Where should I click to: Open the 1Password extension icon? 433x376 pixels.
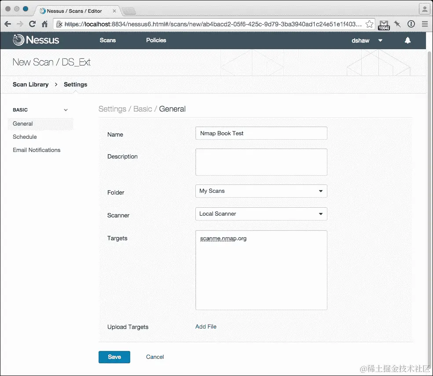[411, 24]
